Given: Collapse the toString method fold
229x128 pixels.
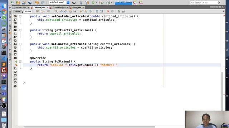Looking at the screenshot, I should click(x=20, y=62).
